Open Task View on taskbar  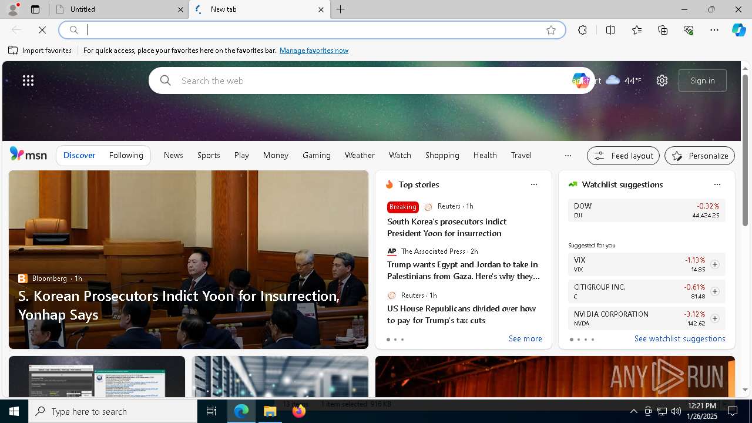pyautogui.click(x=211, y=411)
